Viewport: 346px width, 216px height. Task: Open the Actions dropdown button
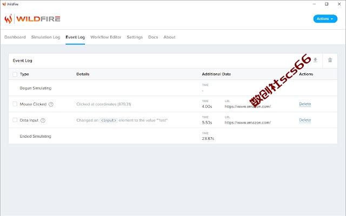coord(325,19)
